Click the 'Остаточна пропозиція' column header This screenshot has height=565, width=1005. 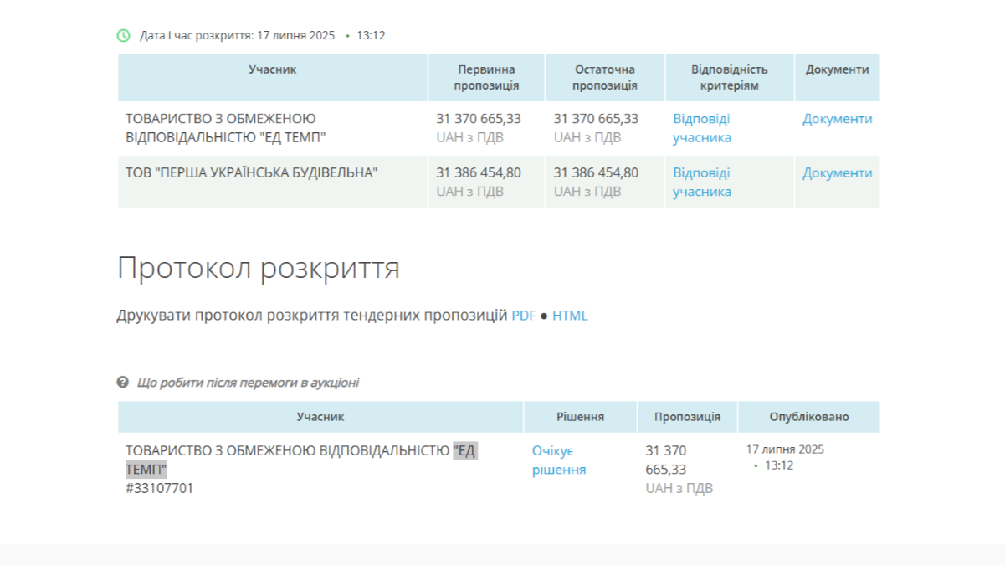click(x=605, y=77)
